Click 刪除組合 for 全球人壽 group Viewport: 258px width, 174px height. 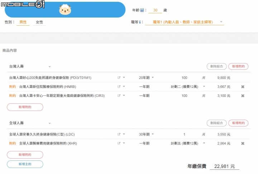[x=216, y=123]
